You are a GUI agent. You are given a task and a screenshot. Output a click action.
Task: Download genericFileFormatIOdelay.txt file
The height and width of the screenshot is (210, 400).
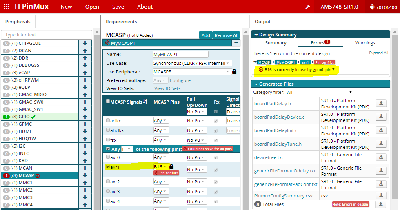381,170
